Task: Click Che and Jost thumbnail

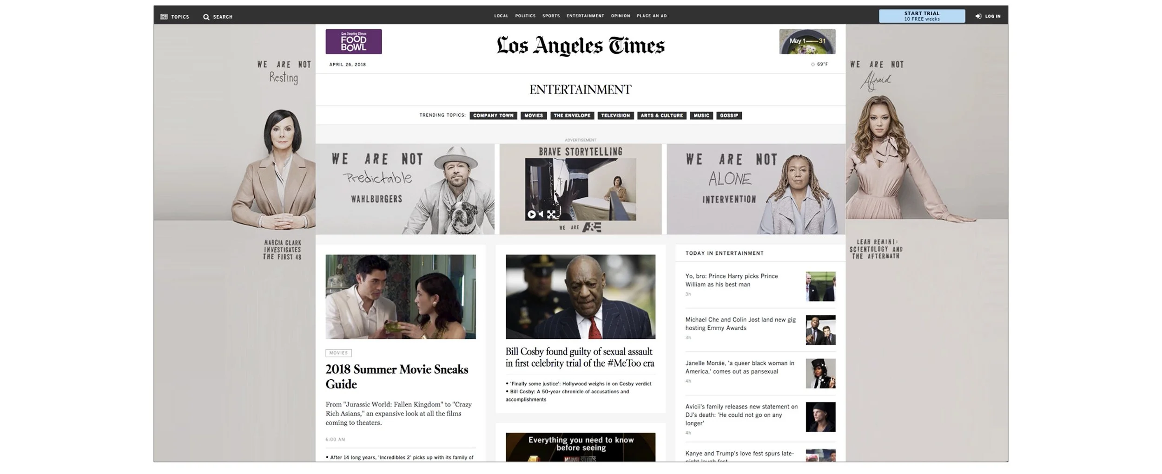Action: (820, 330)
